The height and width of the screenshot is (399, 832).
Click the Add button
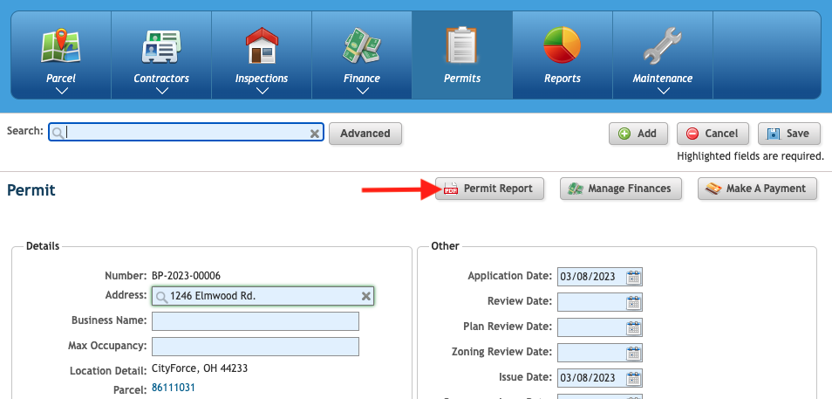tap(638, 134)
